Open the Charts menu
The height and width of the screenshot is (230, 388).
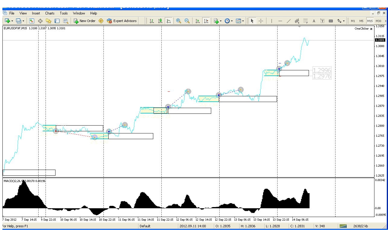pyautogui.click(x=50, y=13)
